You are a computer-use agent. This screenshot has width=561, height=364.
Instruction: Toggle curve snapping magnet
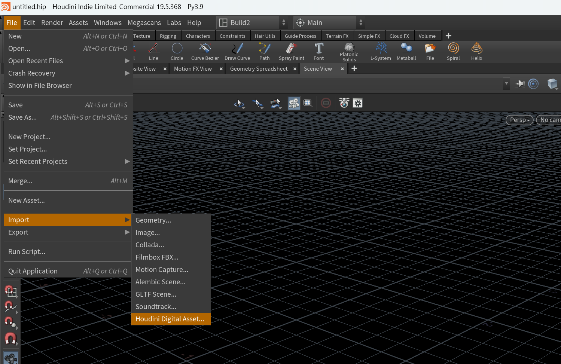[x=10, y=307]
